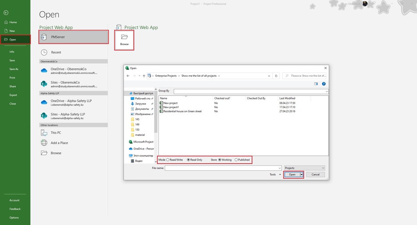This screenshot has height=225, width=417.
Task: Open the material folder
Action: click(138, 135)
